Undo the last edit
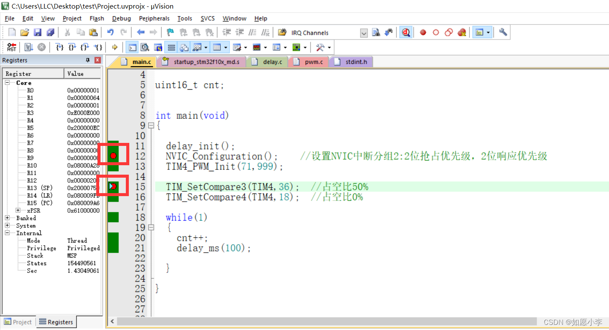This screenshot has height=330, width=609. click(x=110, y=32)
